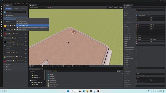Toggle the Enabled checkbox in Inspector
This screenshot has height=93, width=166.
(136, 12)
